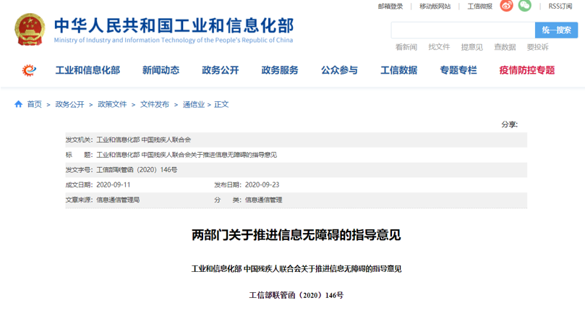585x311 pixels.
Task: Open RSS订阅 link
Action: tap(560, 7)
